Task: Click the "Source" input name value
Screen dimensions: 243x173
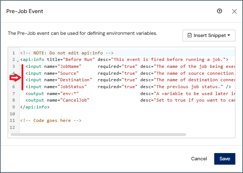Action: pyautogui.click(x=68, y=73)
